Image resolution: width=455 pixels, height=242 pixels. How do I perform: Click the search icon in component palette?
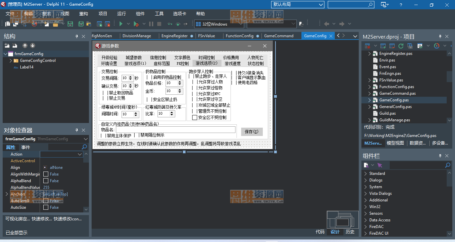click(x=448, y=165)
